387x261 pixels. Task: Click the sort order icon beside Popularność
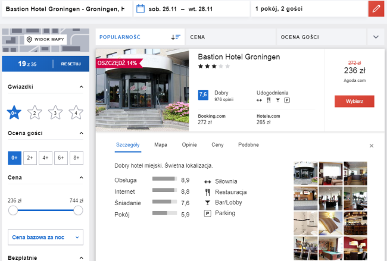point(176,37)
